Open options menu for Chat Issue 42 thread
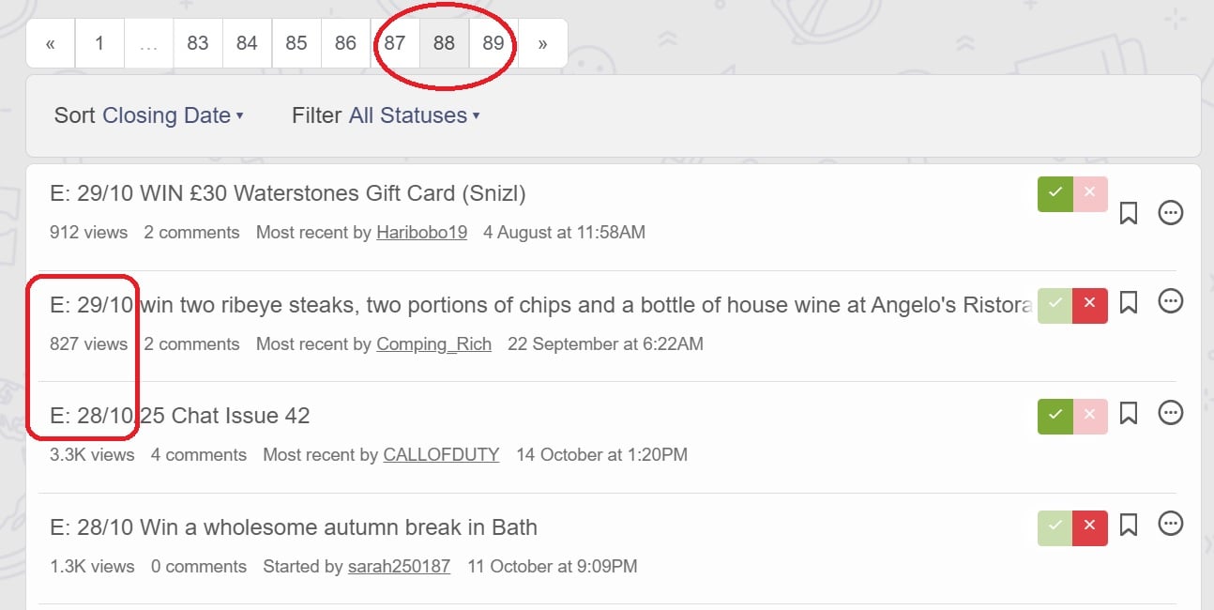This screenshot has width=1214, height=610. [1170, 412]
